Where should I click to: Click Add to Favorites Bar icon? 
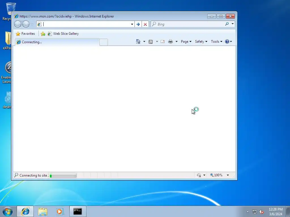[x=43, y=34]
